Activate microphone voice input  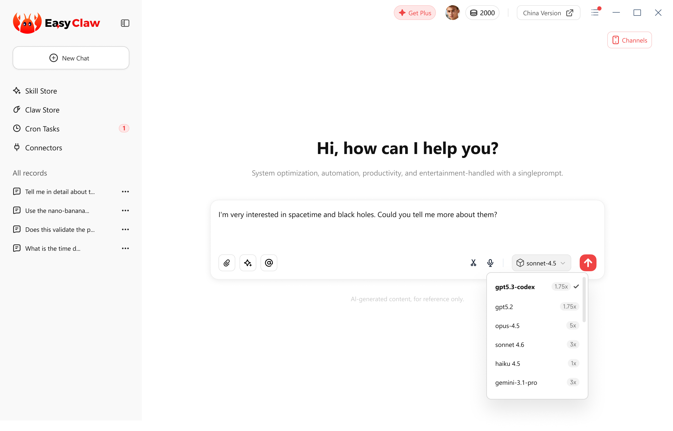pyautogui.click(x=490, y=263)
